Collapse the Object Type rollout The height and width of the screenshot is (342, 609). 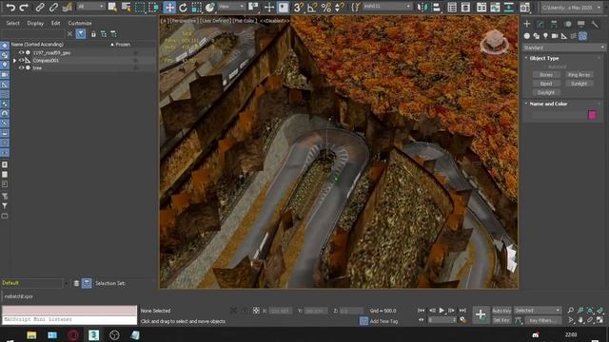click(x=543, y=58)
